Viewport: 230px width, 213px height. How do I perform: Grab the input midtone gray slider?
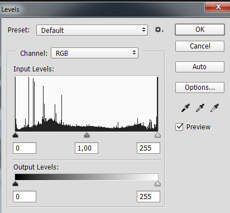click(x=87, y=135)
